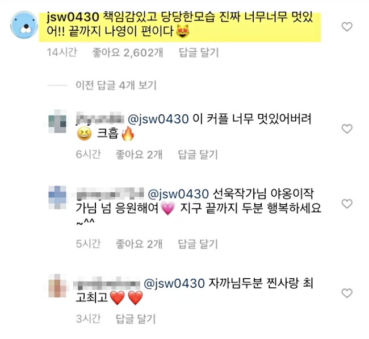369x339 pixels.
Task: Click 답글 달기 under the 3시간 reply
Action: pyautogui.click(x=136, y=319)
